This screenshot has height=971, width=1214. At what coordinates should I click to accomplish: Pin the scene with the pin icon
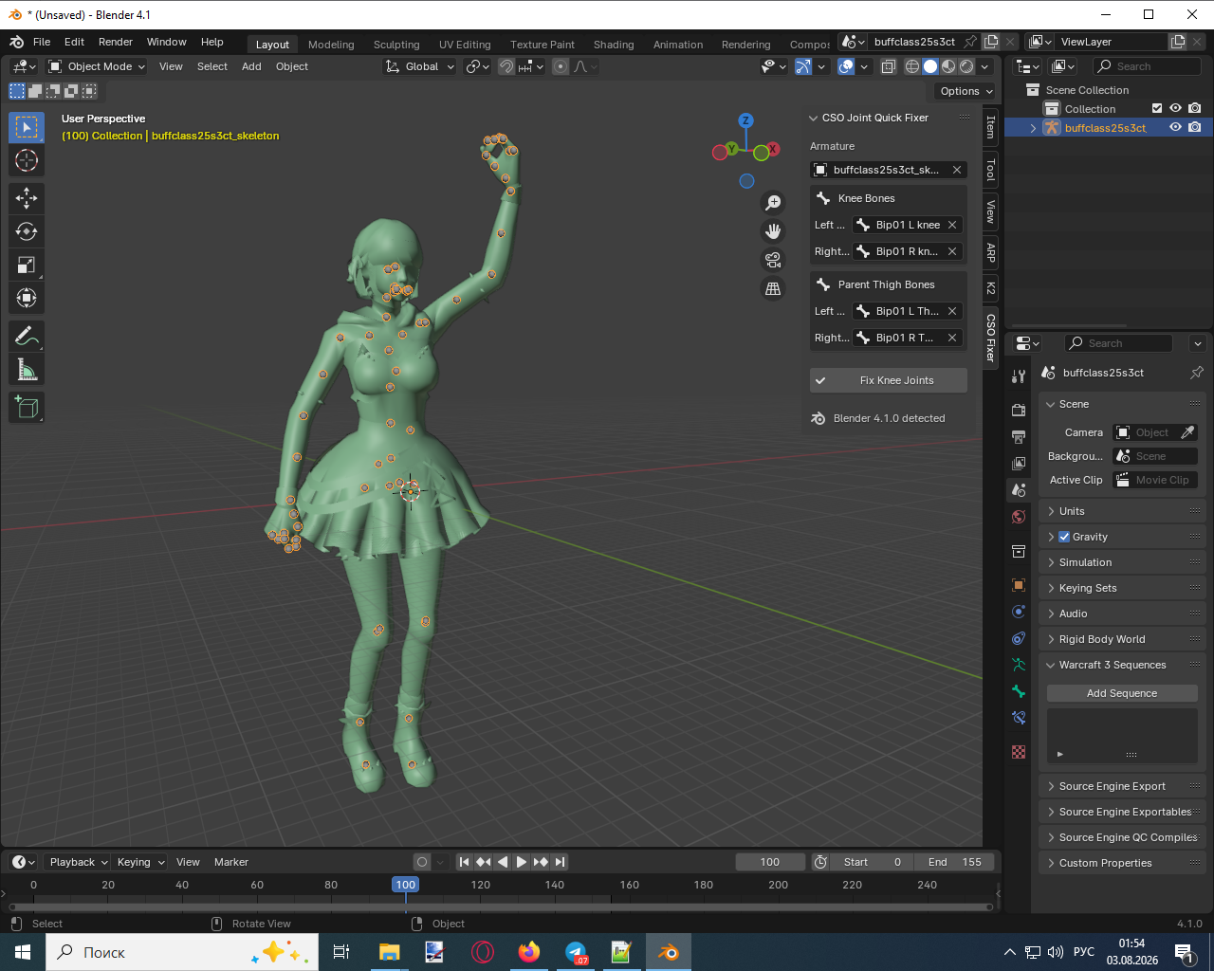1197,373
